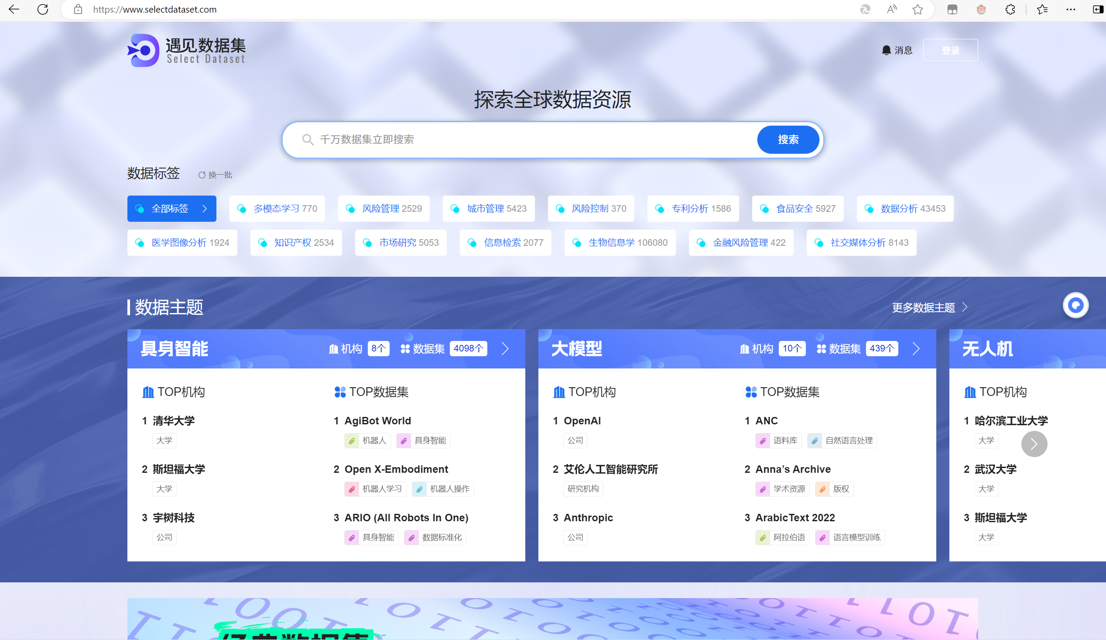
Task: Select the 生物信息学 106080 tag
Action: (x=620, y=242)
